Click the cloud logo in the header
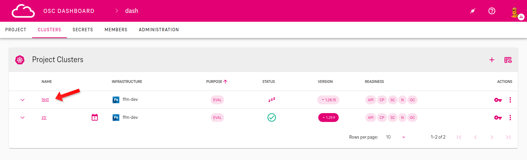This screenshot has height=160, width=527. click(x=23, y=11)
